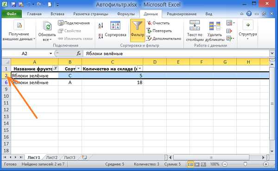Click Обновить все refresh icon
This screenshot has height=171, width=278.
47,31
